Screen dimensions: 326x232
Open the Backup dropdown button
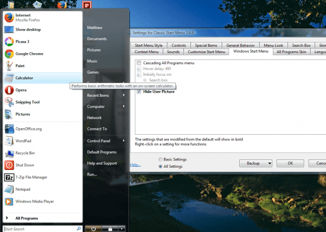point(256,163)
